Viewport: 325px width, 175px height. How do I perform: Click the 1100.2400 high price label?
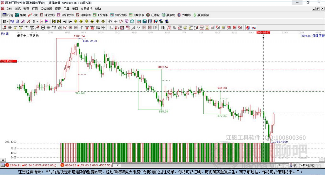click(x=90, y=41)
